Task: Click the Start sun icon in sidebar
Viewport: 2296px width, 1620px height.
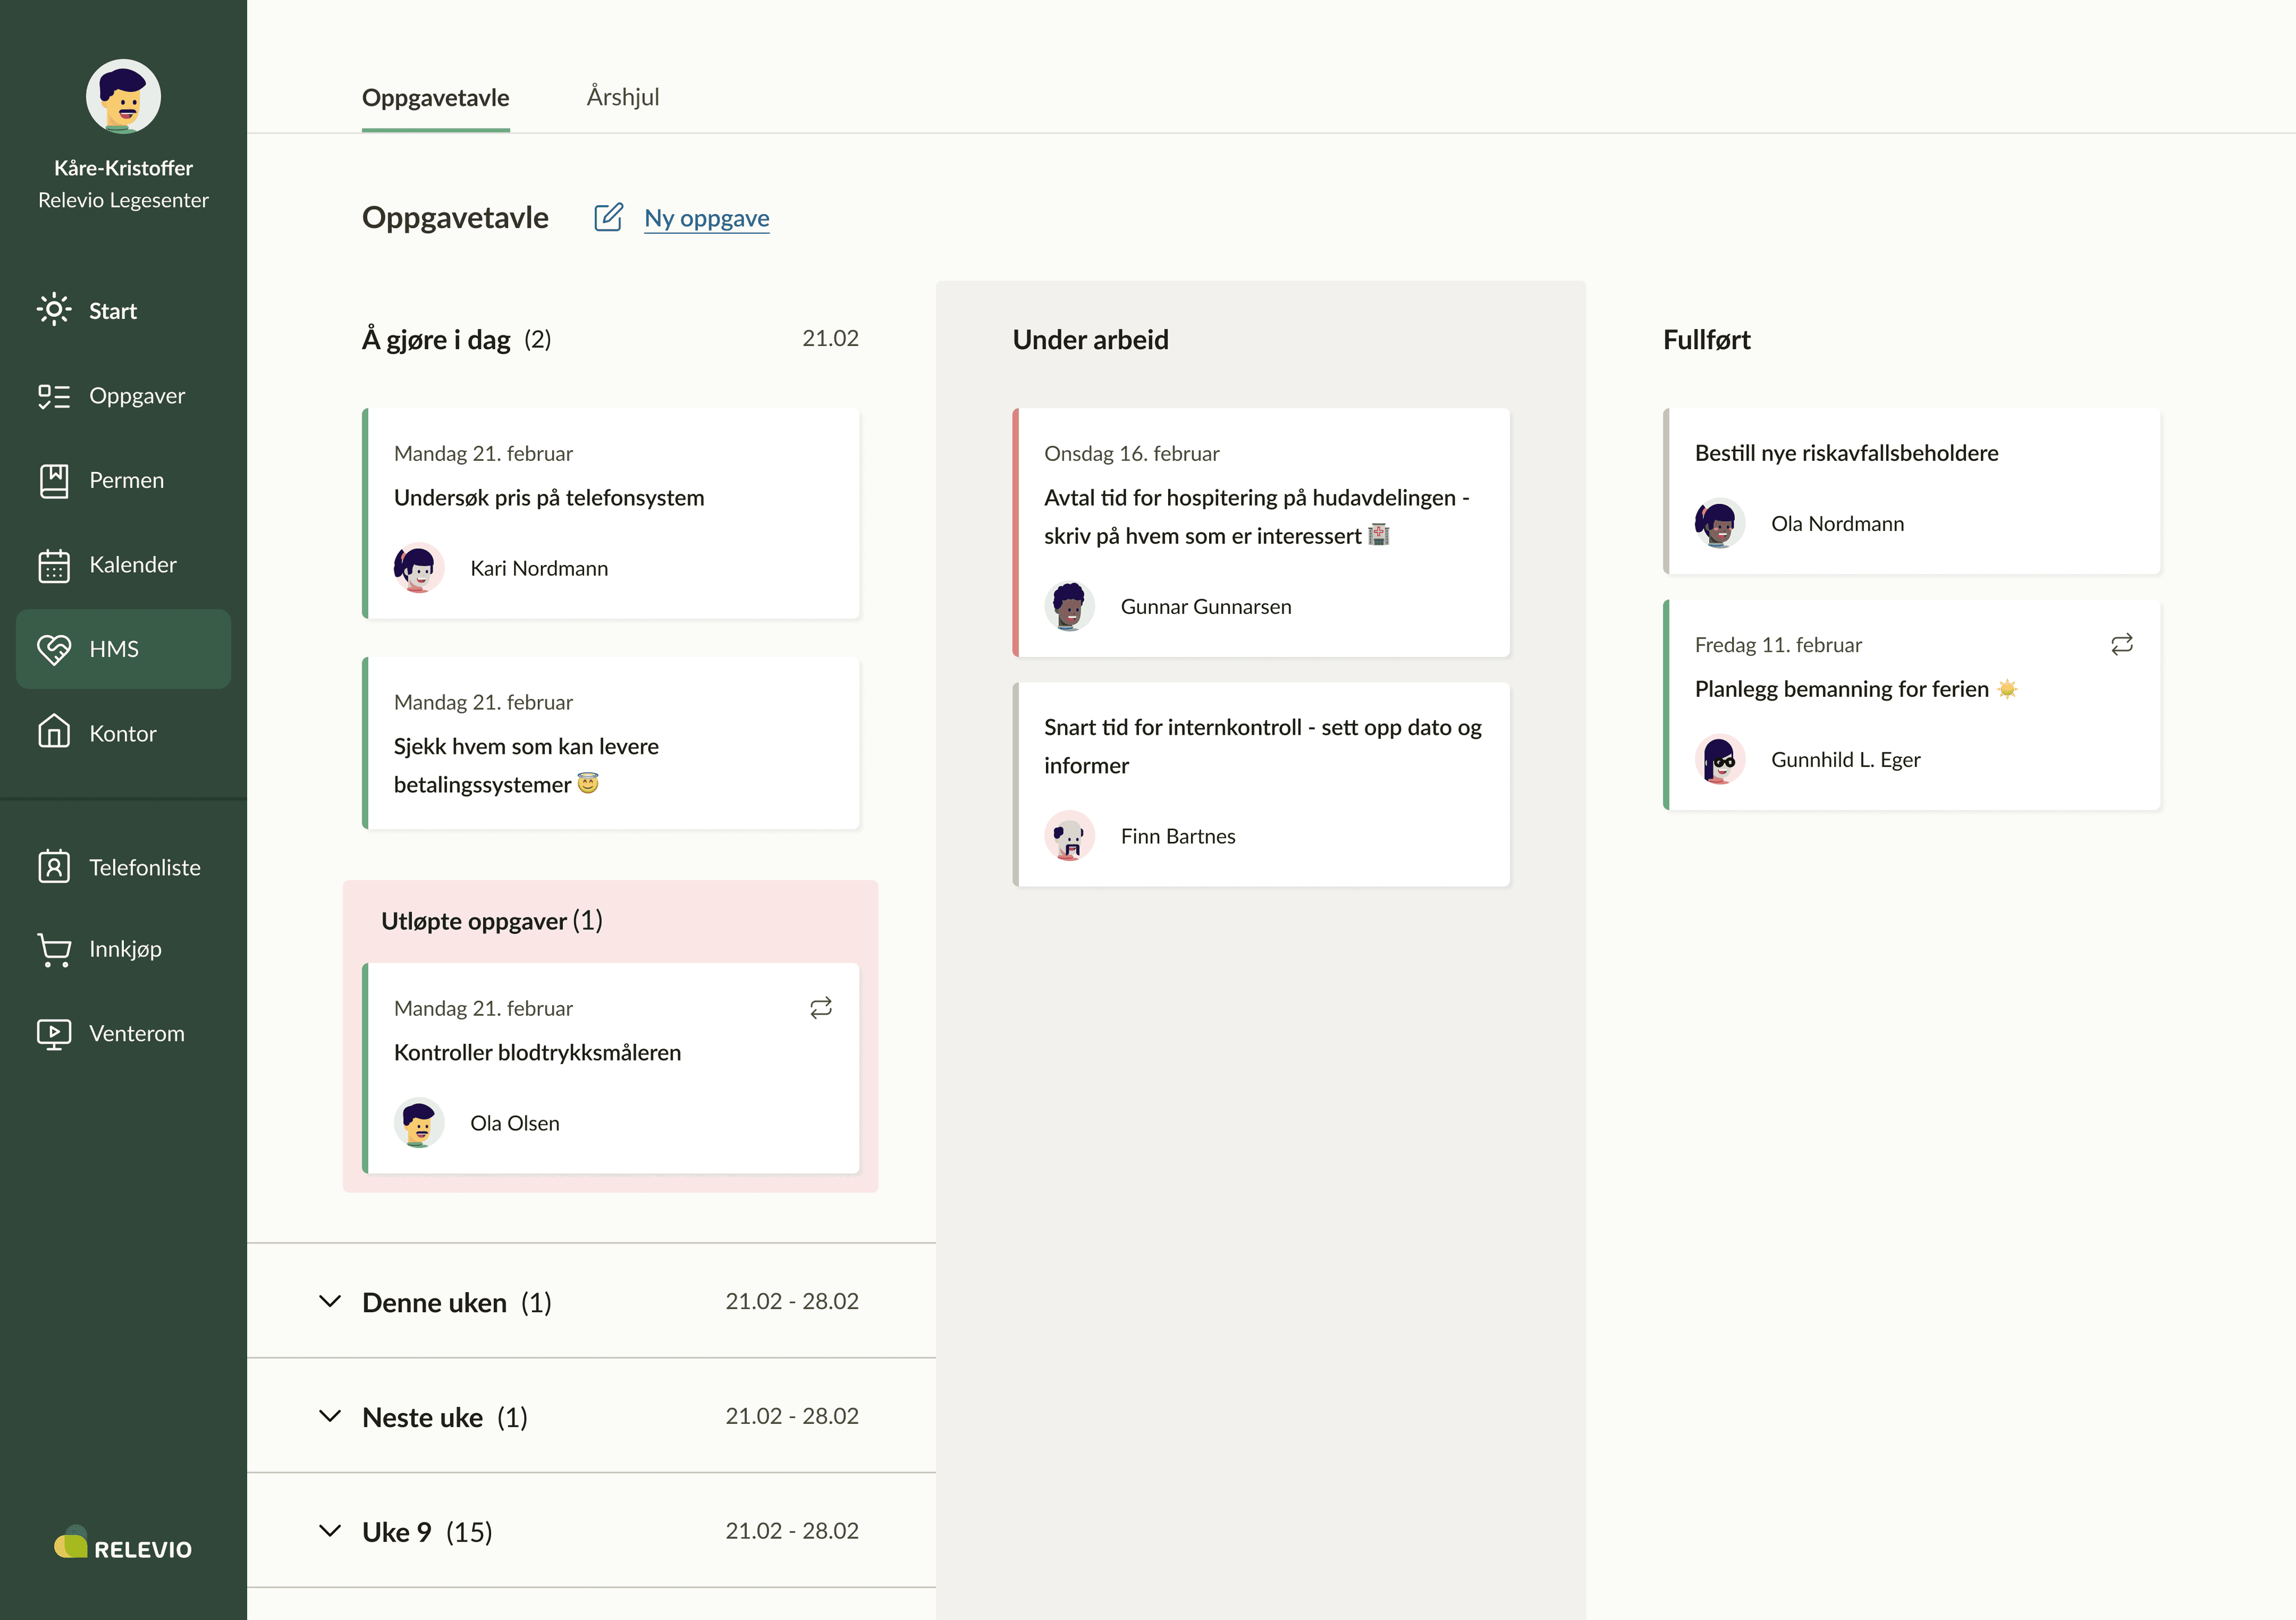Action: click(54, 310)
